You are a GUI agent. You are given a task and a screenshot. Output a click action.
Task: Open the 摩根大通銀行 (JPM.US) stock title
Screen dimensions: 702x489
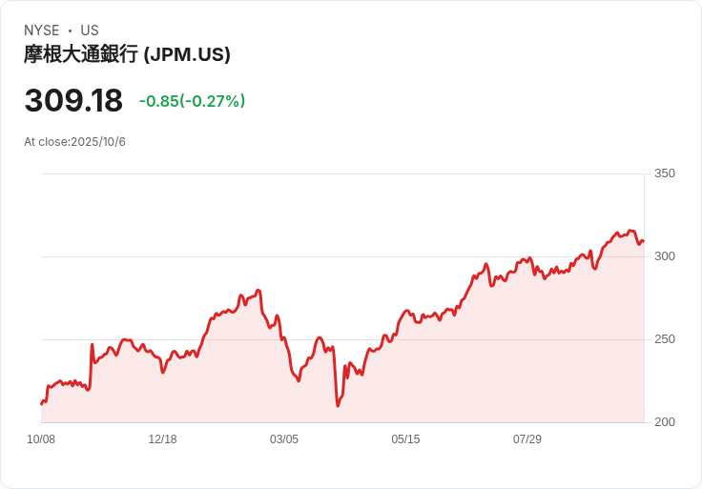coord(127,54)
